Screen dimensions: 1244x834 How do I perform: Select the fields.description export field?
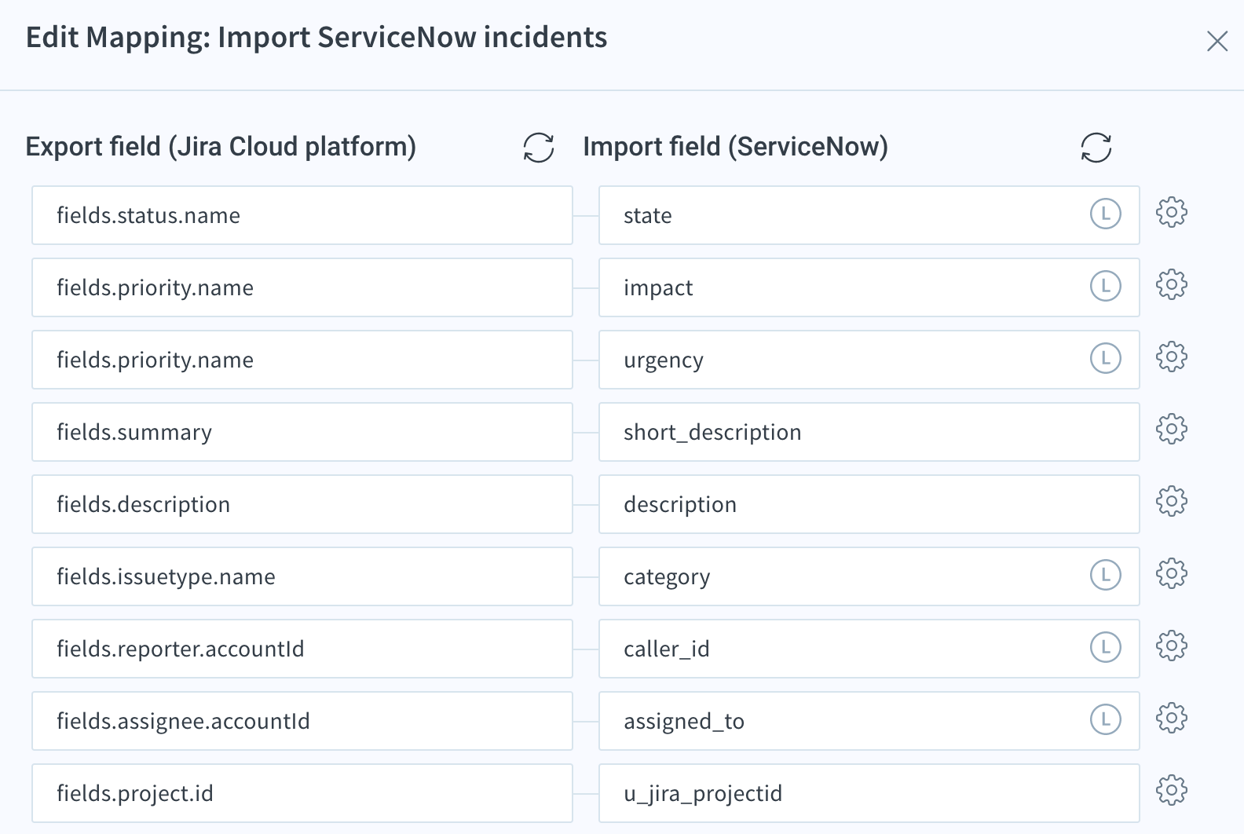tap(302, 504)
